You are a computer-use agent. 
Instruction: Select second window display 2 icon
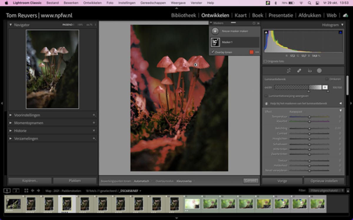(16, 191)
